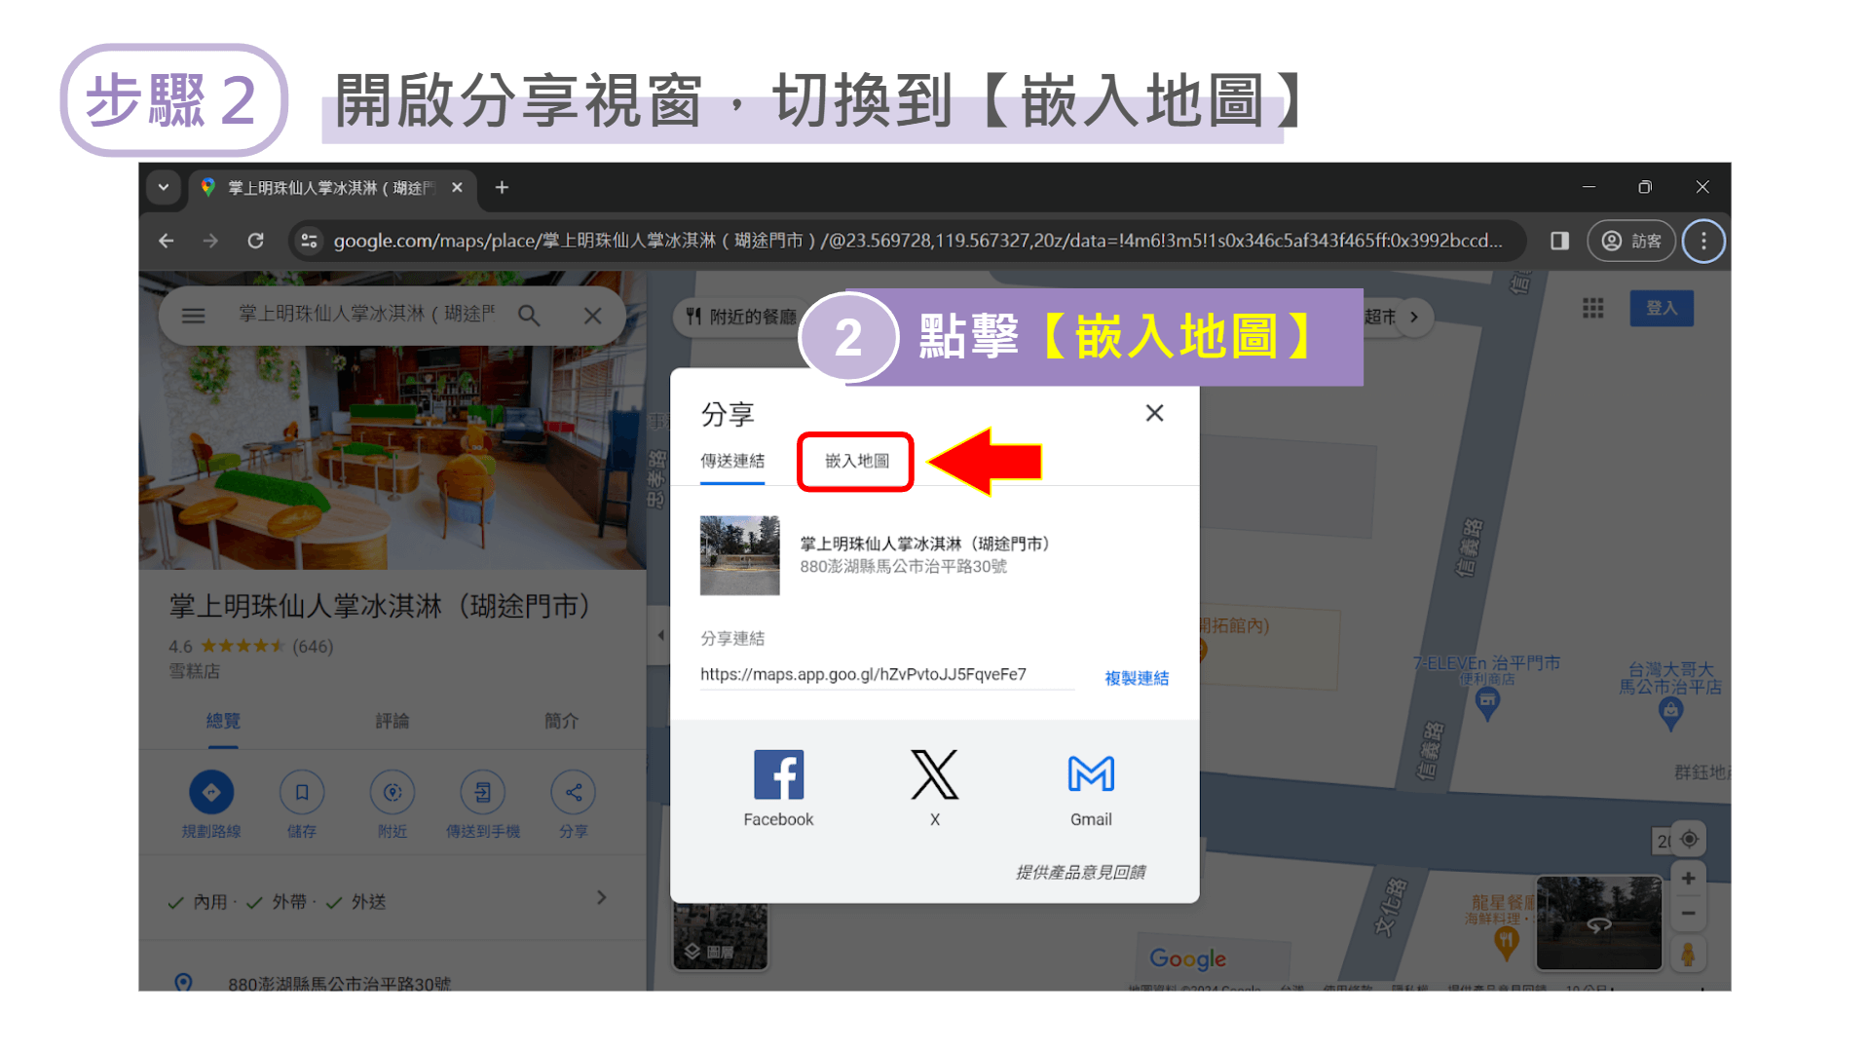This screenshot has width=1870, height=1052.
Task: Click the 台灣大哥大 store map marker
Action: (1670, 715)
